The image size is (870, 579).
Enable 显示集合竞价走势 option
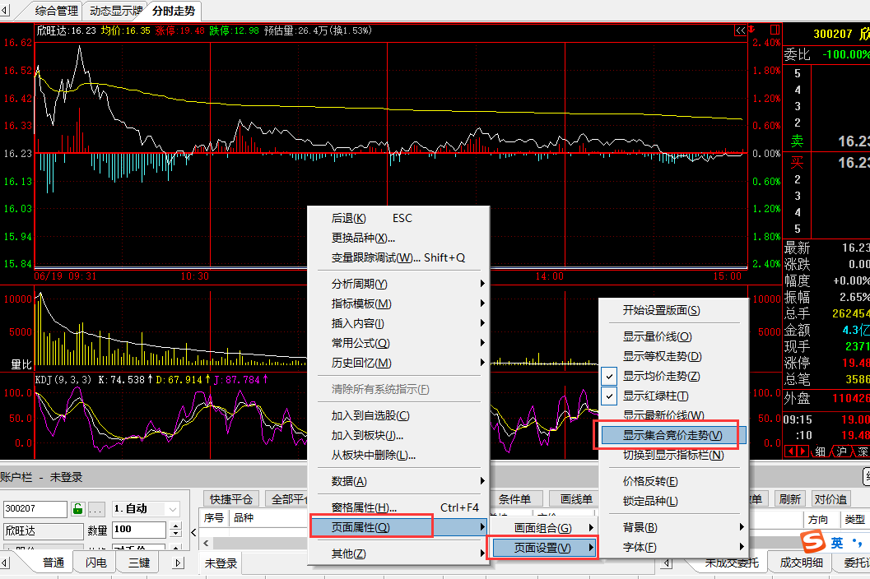click(672, 435)
